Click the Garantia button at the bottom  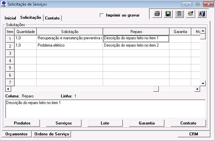click(x=147, y=123)
